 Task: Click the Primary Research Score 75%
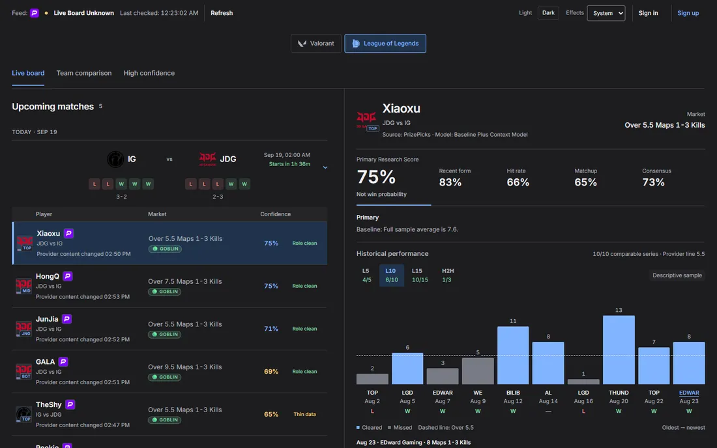pos(376,176)
